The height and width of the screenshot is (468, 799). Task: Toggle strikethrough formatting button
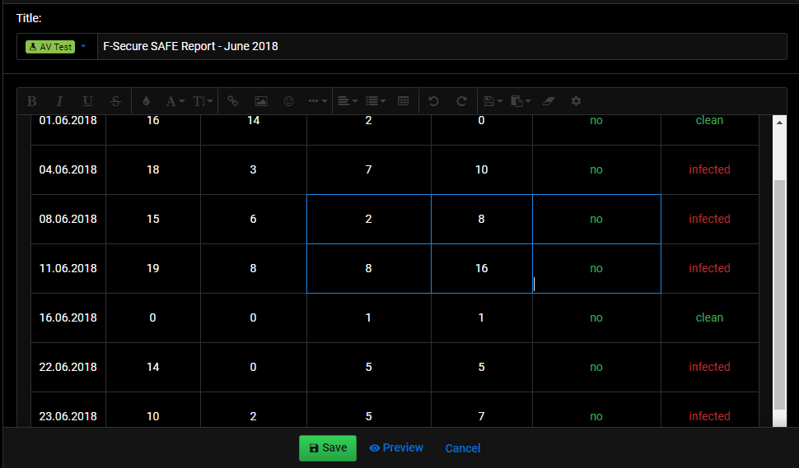[x=115, y=101]
